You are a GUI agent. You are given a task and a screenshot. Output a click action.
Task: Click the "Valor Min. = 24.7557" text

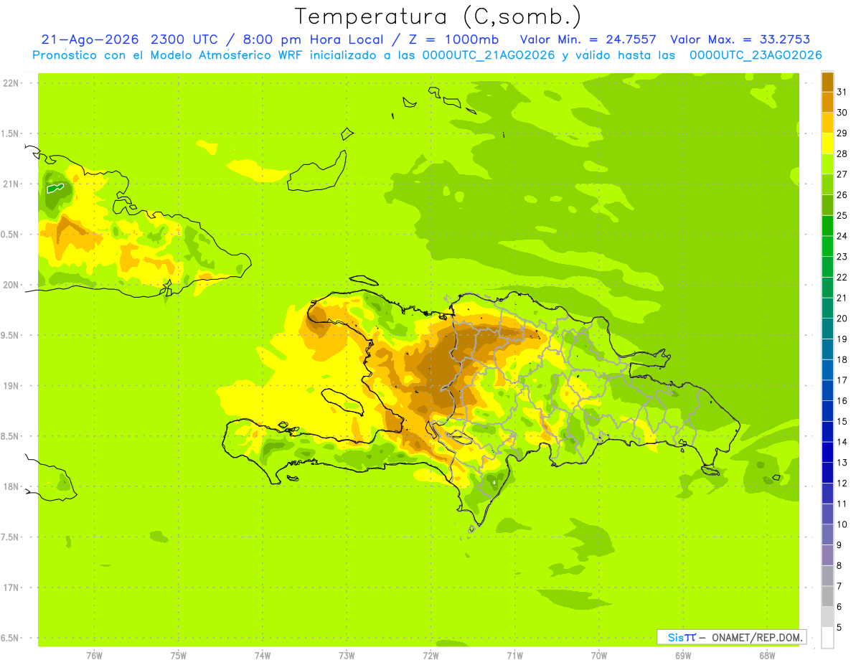point(588,39)
